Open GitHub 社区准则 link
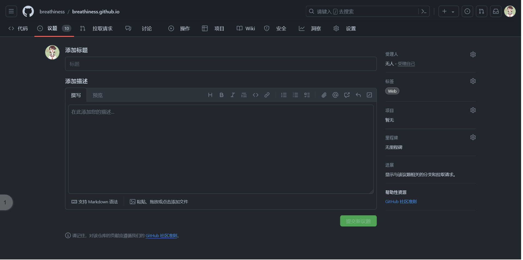523x260 pixels. [x=400, y=201]
